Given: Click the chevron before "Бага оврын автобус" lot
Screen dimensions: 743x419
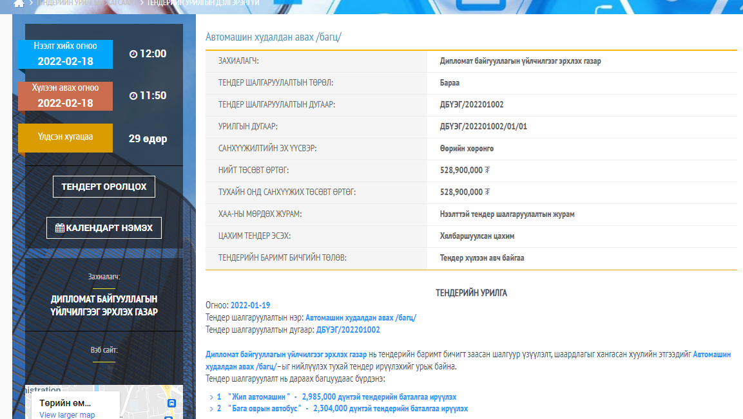Looking at the screenshot, I should click(211, 409).
